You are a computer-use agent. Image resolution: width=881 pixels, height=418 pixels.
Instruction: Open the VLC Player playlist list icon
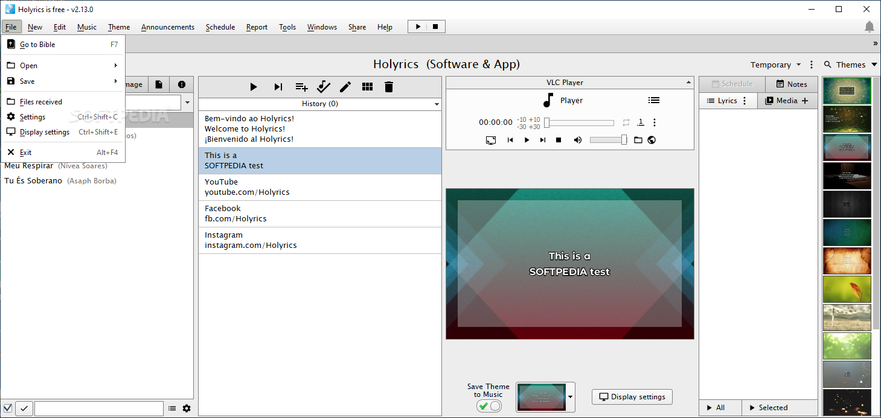click(x=654, y=101)
